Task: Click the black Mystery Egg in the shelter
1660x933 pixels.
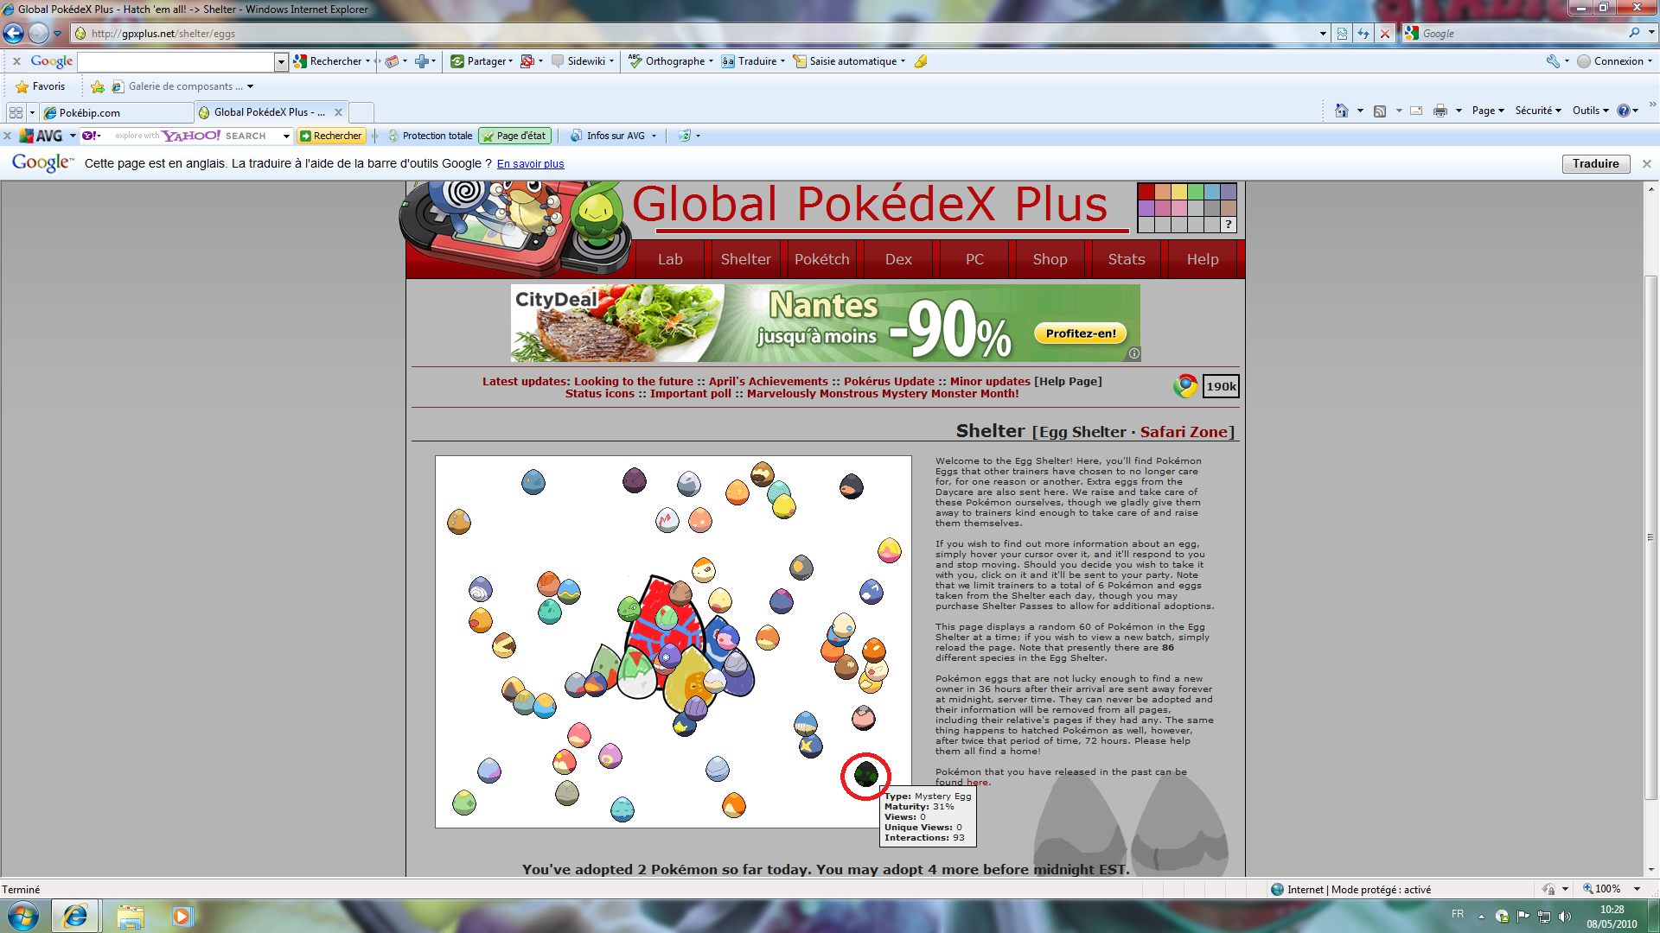Action: pos(866,775)
